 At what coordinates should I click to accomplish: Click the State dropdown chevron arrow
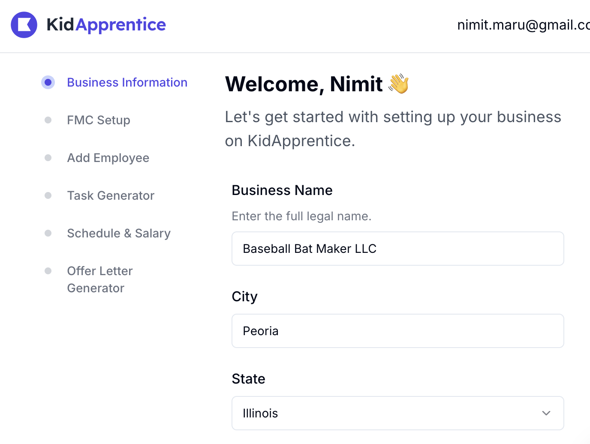tap(546, 413)
